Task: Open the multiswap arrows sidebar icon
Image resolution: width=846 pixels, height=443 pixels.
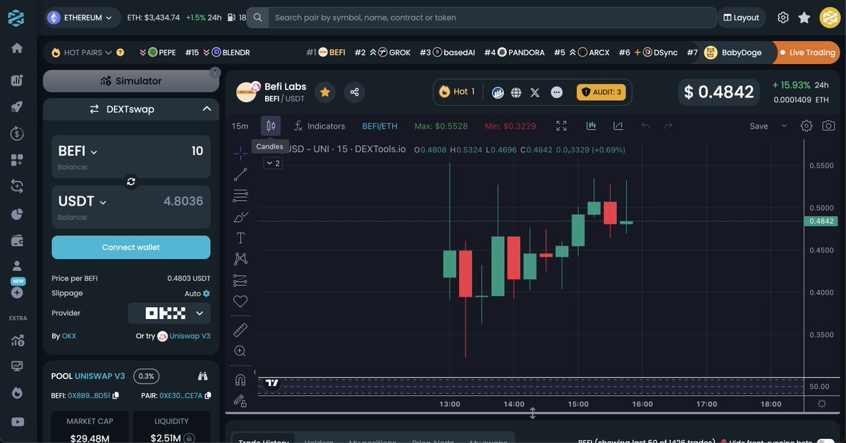Action: 17,187
